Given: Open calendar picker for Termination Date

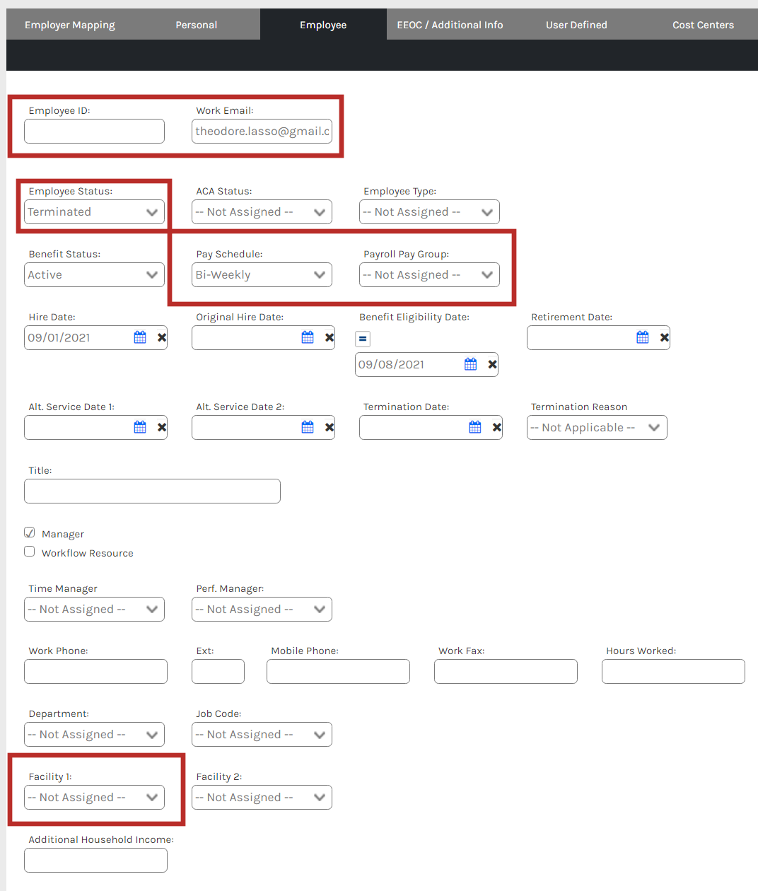Looking at the screenshot, I should click(x=475, y=427).
